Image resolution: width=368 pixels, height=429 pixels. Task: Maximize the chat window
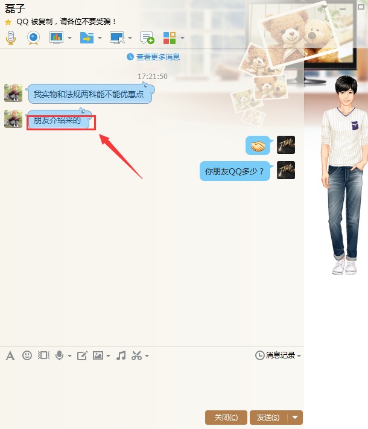pos(361,7)
